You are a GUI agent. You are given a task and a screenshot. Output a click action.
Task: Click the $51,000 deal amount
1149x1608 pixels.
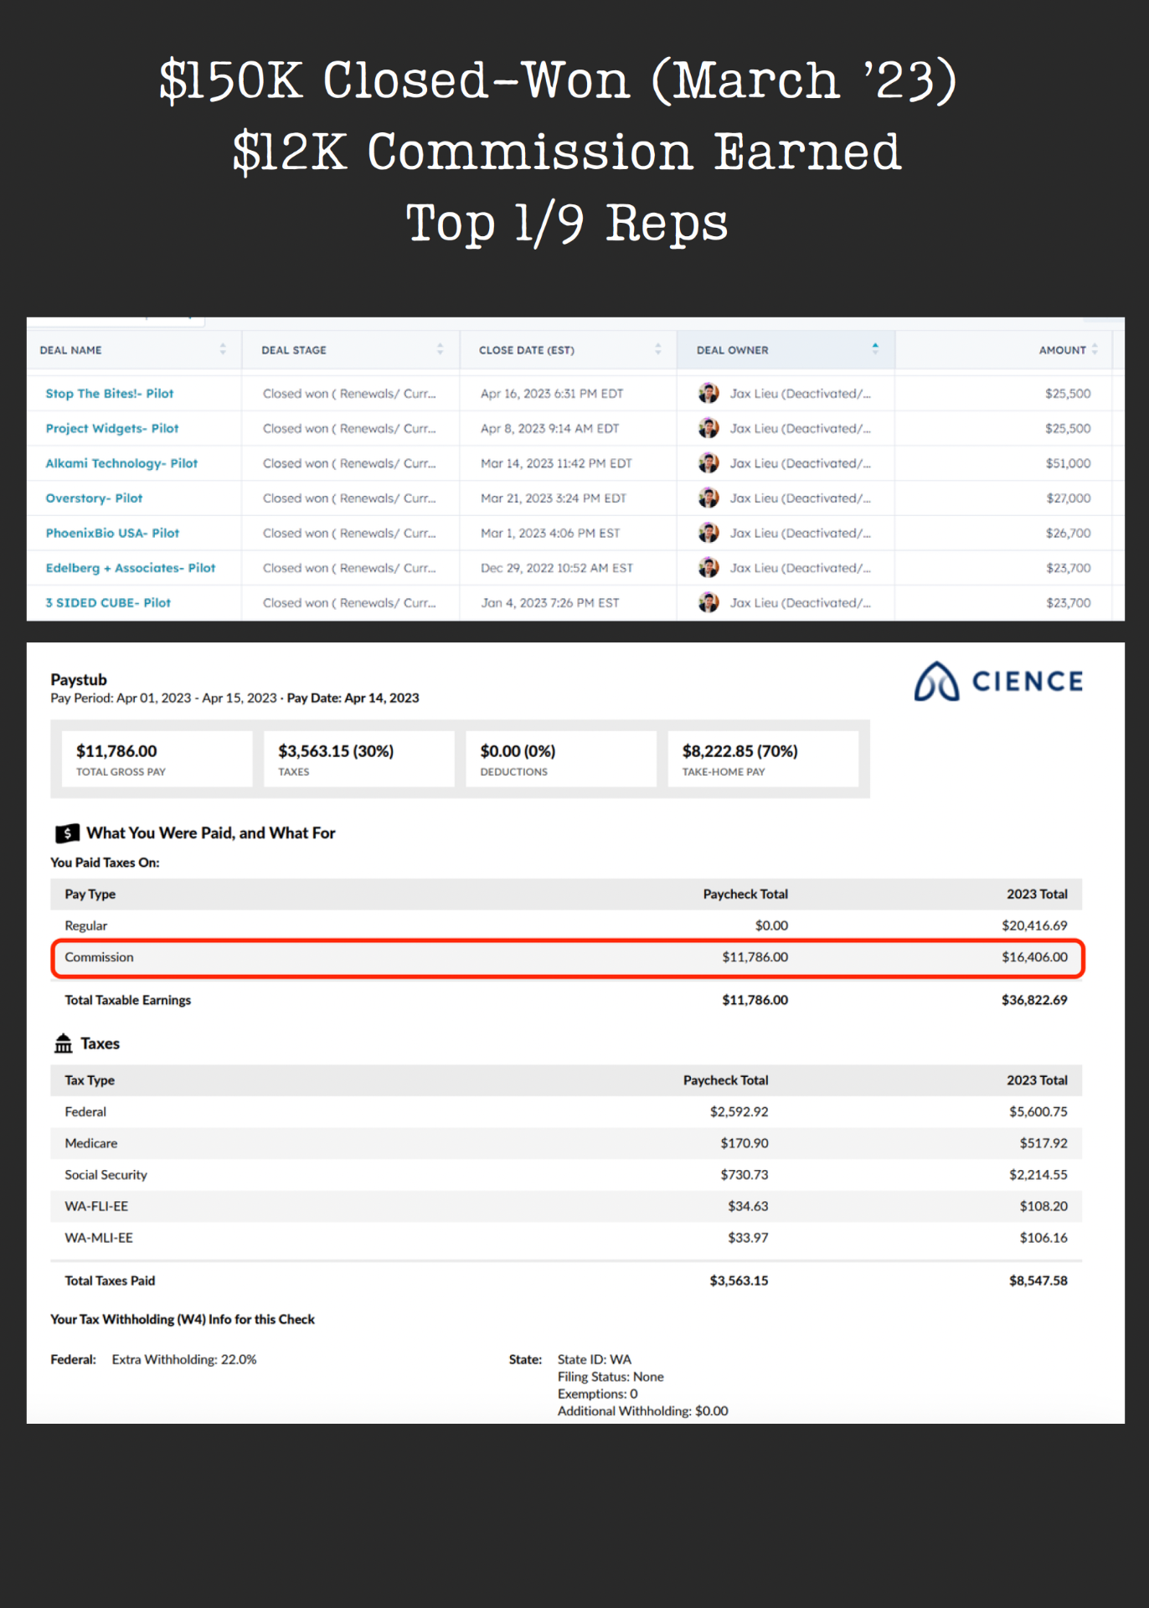tap(1068, 463)
